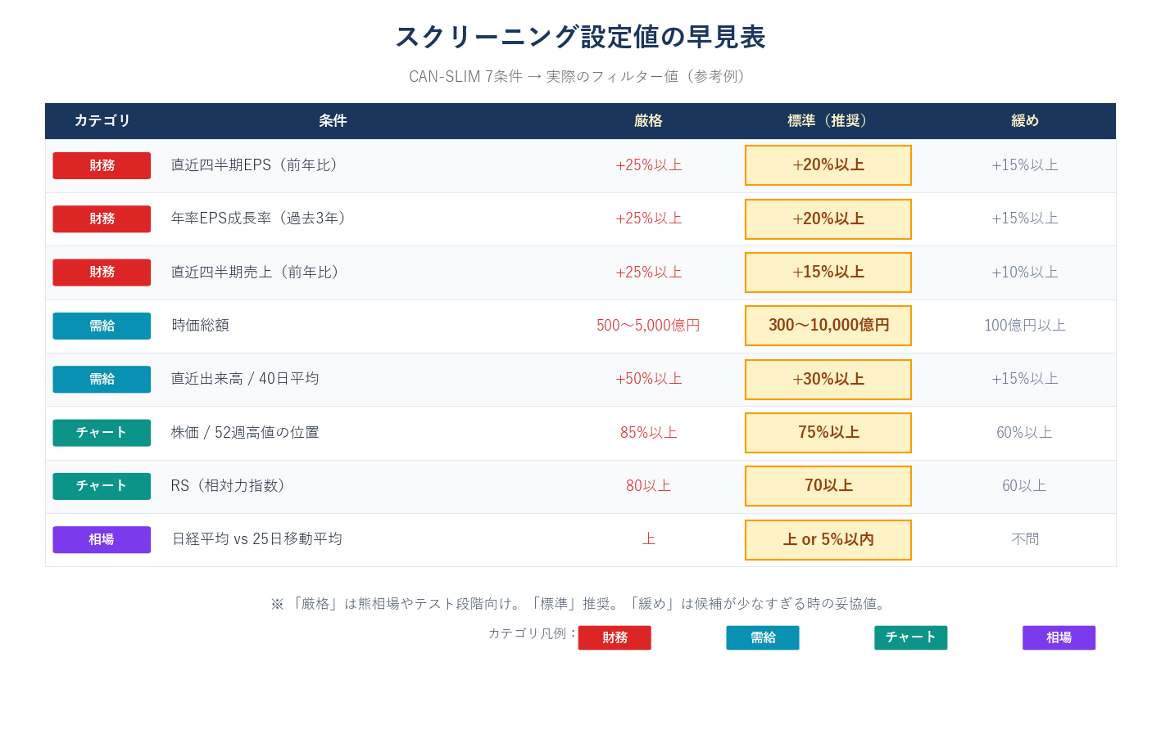This screenshot has height=734, width=1161.
Task: Click the purple 相場 legend swatch
Action: 1059,637
